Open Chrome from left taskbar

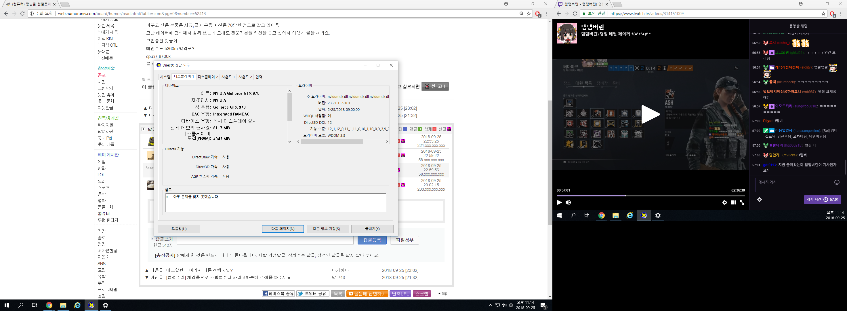(49, 305)
